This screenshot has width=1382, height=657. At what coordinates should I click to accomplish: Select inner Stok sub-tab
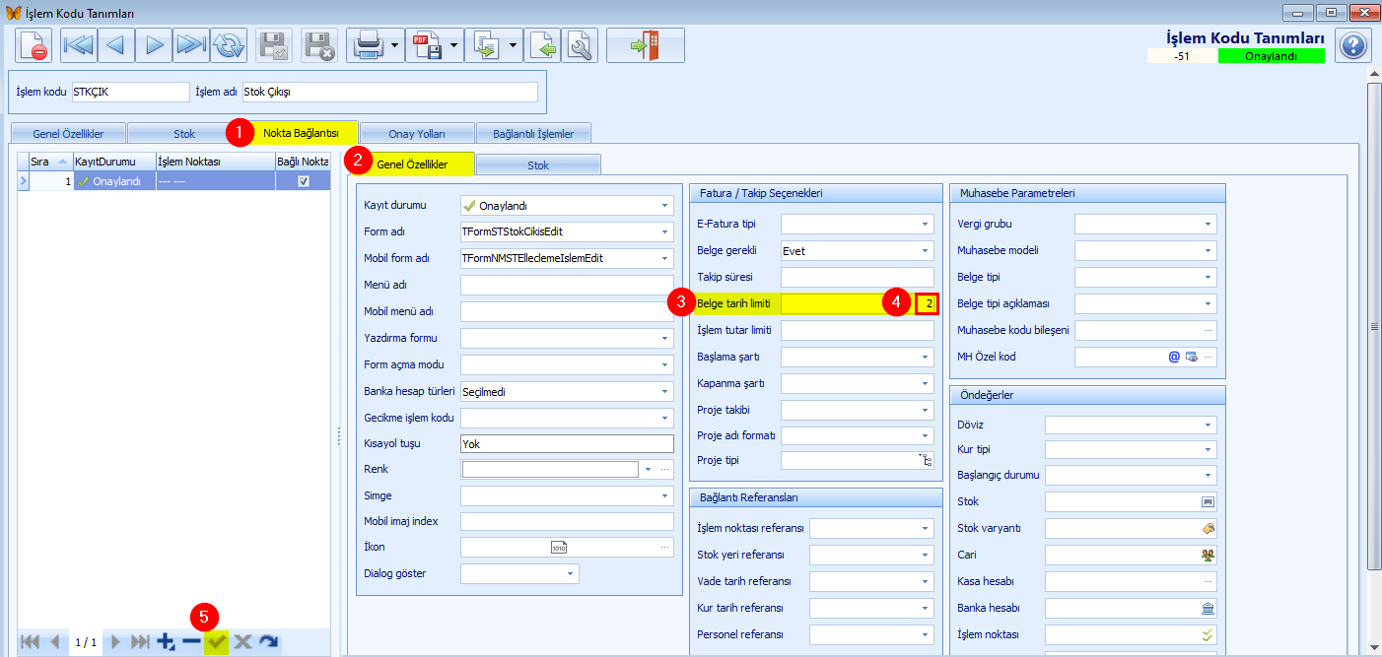click(x=538, y=165)
